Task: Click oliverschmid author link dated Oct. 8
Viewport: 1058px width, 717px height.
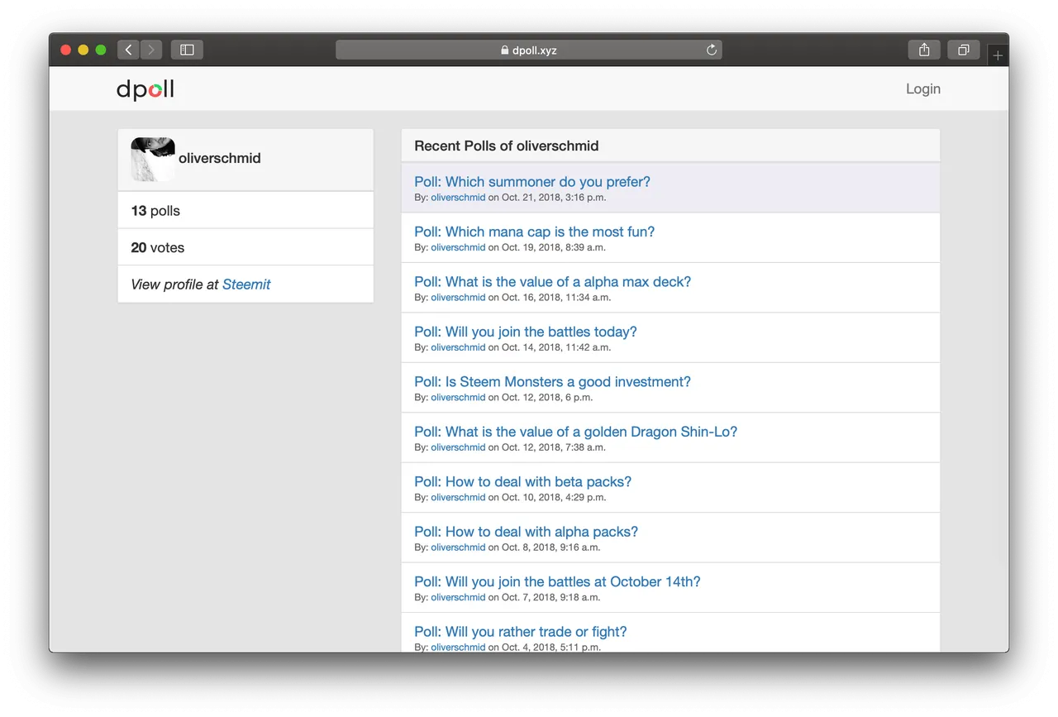Action: (x=458, y=547)
